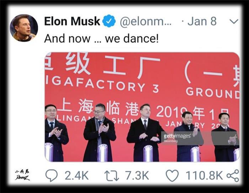Screen dimensions: 249x193
Task: Expand the tweet options chevron
Action: 234,21
